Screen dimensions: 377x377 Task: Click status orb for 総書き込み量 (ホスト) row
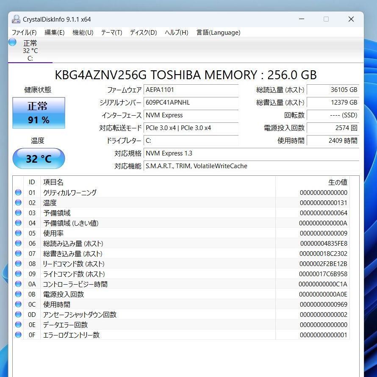click(x=18, y=253)
